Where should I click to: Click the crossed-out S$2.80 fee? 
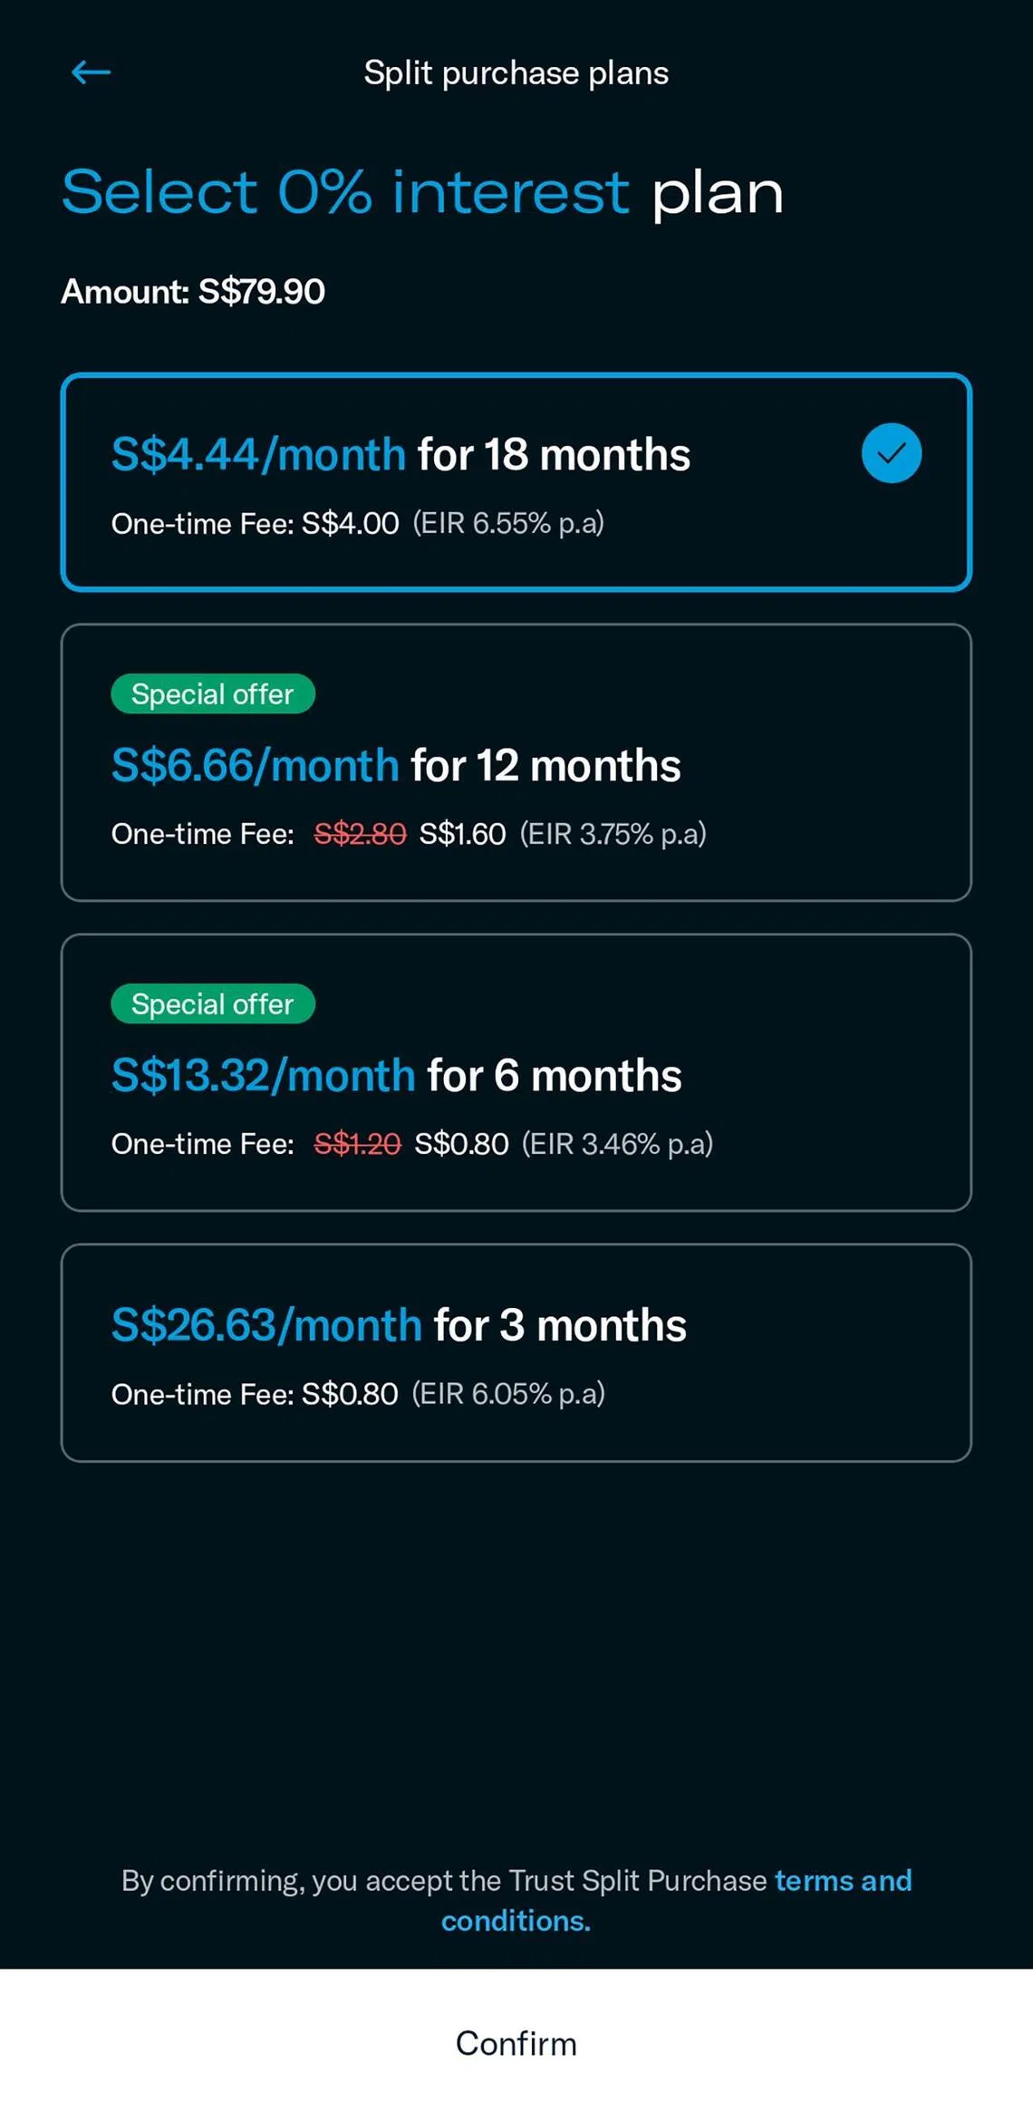point(360,834)
